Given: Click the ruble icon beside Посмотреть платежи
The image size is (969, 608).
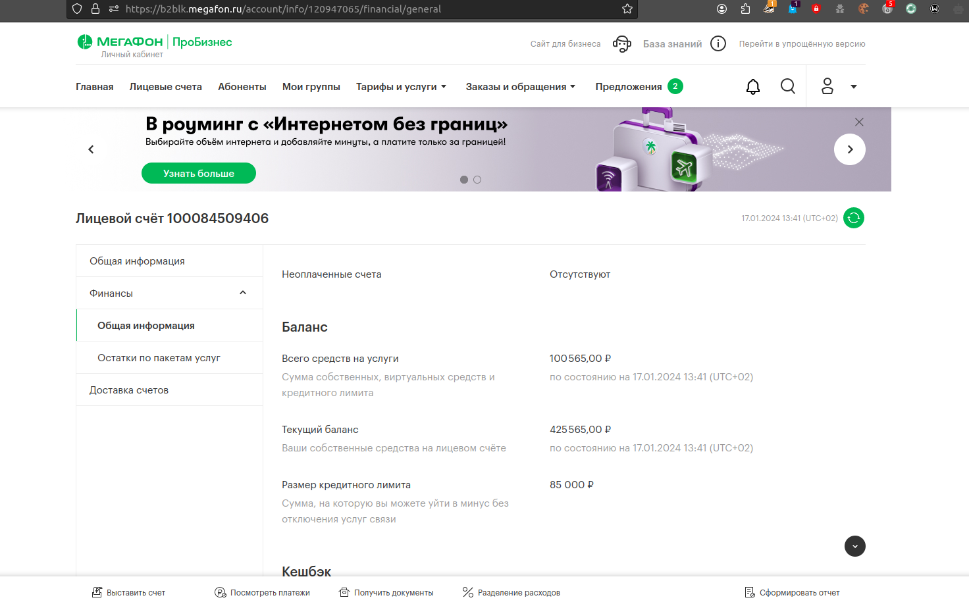Looking at the screenshot, I should [x=221, y=592].
